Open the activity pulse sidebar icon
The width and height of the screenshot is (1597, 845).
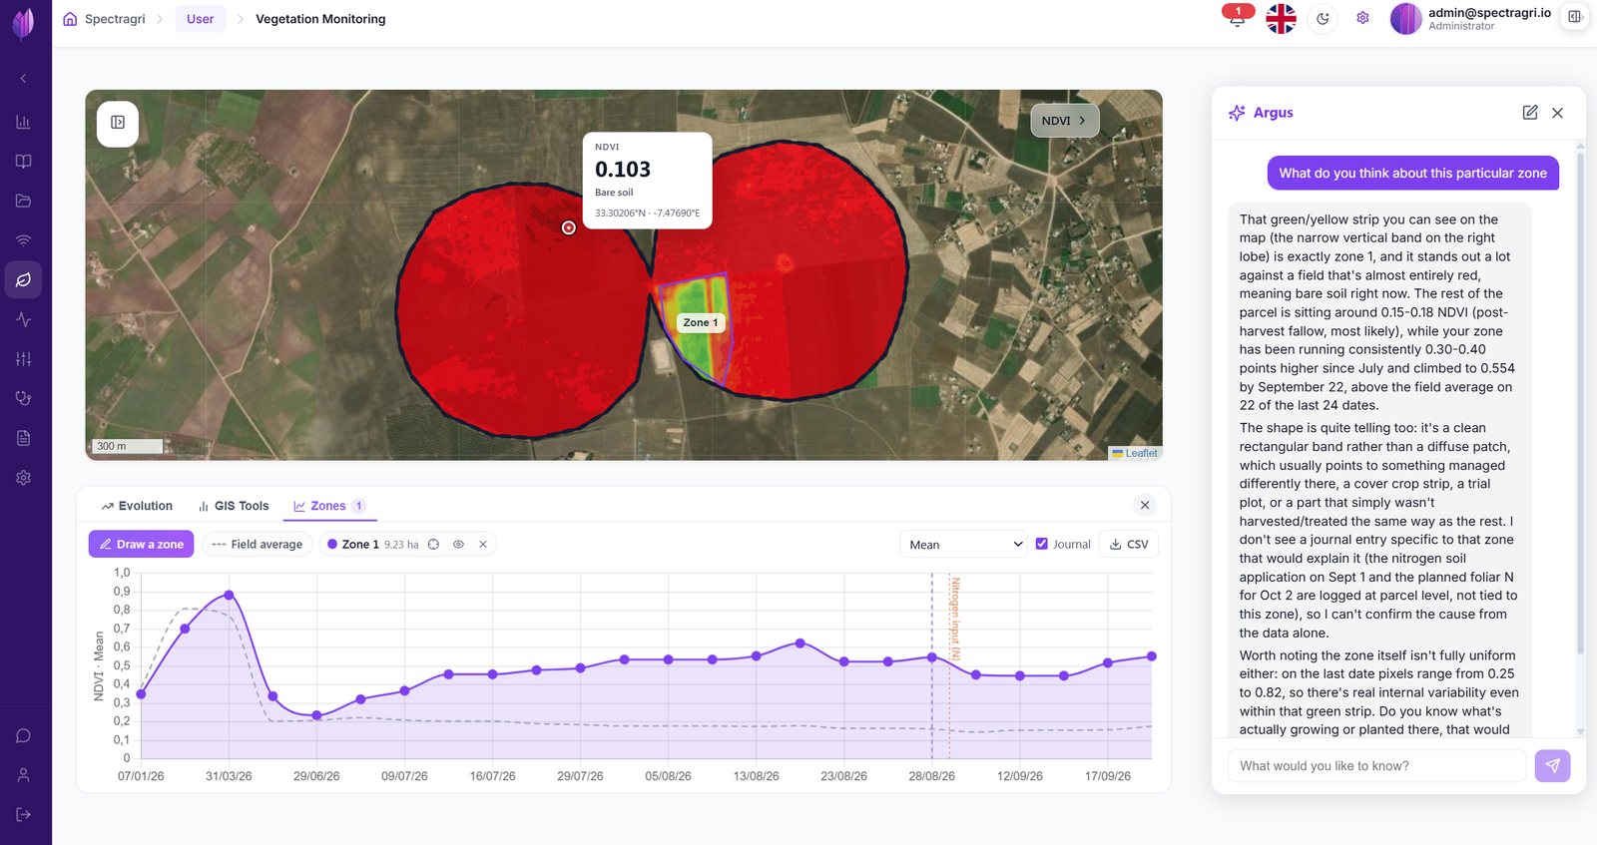tap(24, 319)
